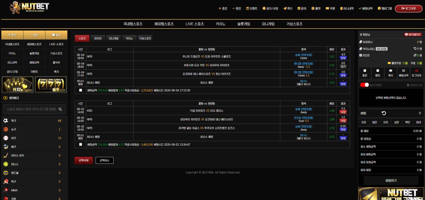Open the 이벤트 link in the top header
Viewport: 425px width, 200px height.
[252, 9]
